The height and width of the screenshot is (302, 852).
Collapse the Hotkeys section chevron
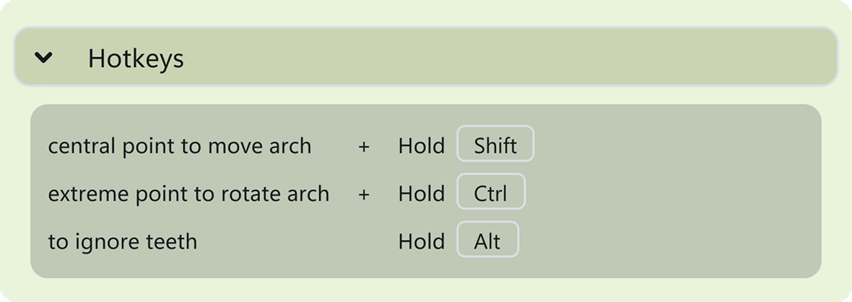pyautogui.click(x=43, y=57)
